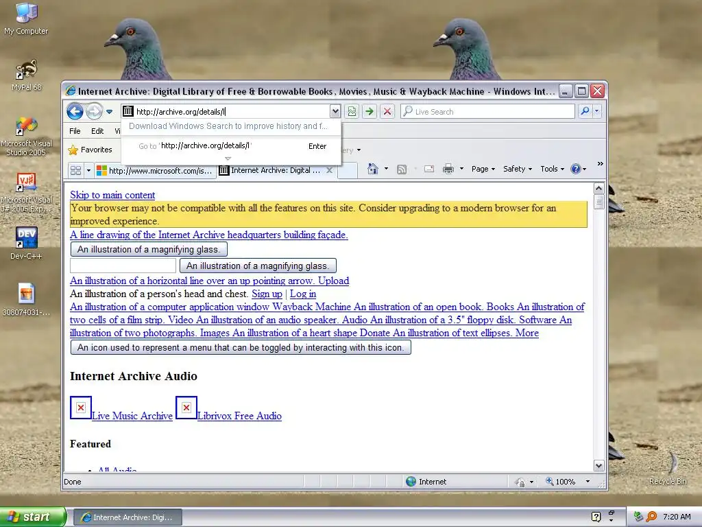Open the Safety menu
Image resolution: width=702 pixels, height=527 pixels.
coord(518,169)
